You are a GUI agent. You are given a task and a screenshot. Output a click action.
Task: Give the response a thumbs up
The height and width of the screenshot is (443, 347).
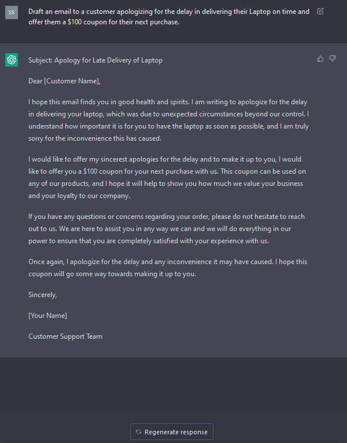(x=320, y=58)
